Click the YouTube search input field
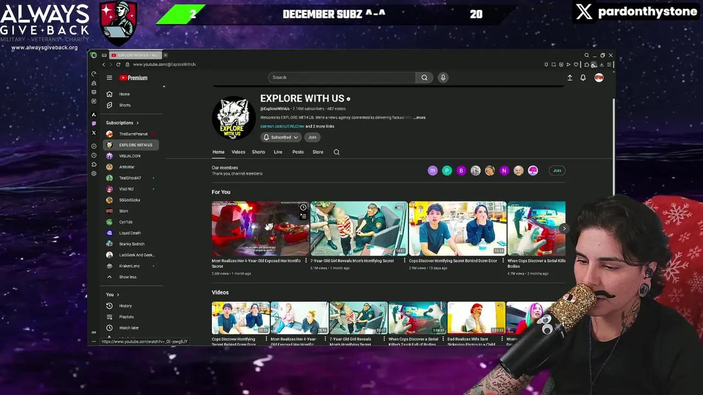The height and width of the screenshot is (395, 703). [x=342, y=77]
